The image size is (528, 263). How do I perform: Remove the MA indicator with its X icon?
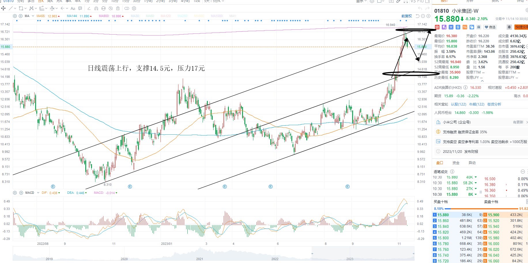coord(20,16)
